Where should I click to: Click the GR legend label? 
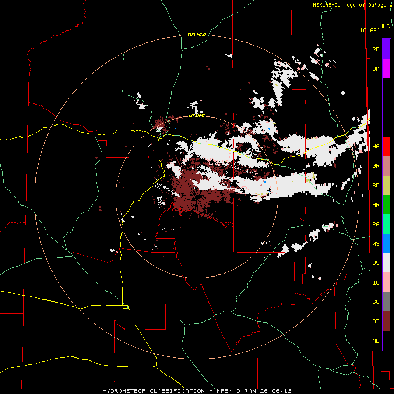coord(376,166)
